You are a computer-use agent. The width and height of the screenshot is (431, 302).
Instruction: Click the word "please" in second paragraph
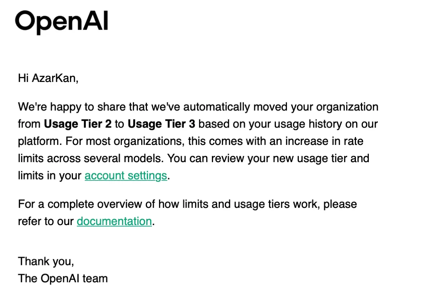tap(340, 204)
